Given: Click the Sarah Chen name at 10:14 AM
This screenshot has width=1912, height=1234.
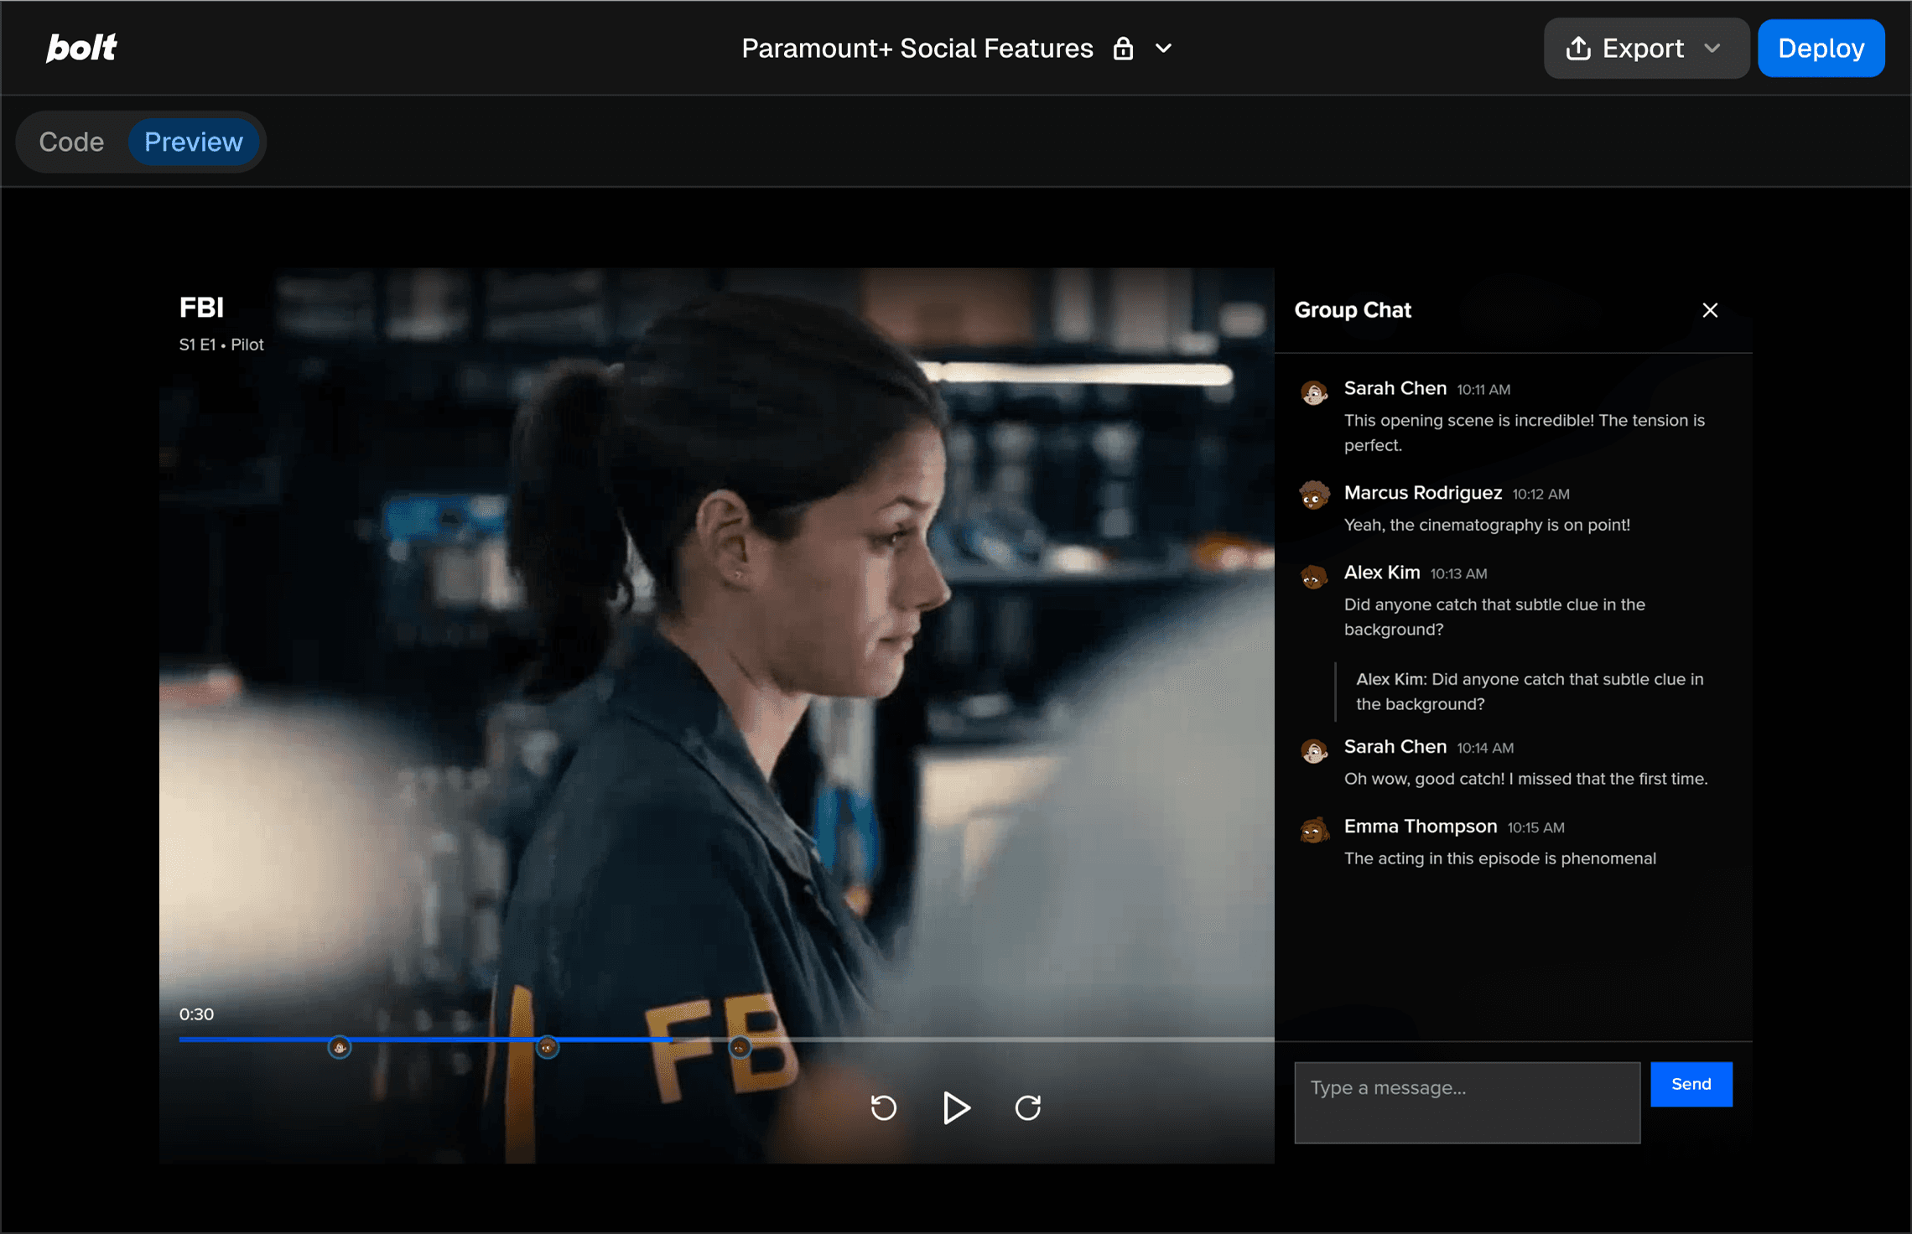Looking at the screenshot, I should point(1395,747).
